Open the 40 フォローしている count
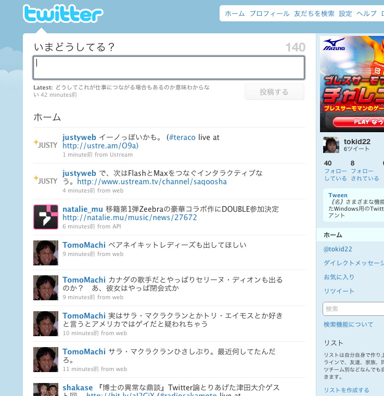Image resolution: width=384 pixels, height=396 pixels. pyautogui.click(x=336, y=171)
